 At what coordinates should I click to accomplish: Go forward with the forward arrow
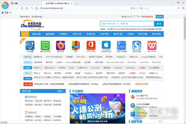[17, 8]
